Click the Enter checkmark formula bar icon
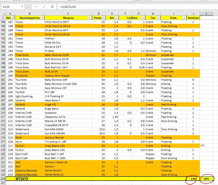218x185 pixels. pyautogui.click(x=44, y=7)
